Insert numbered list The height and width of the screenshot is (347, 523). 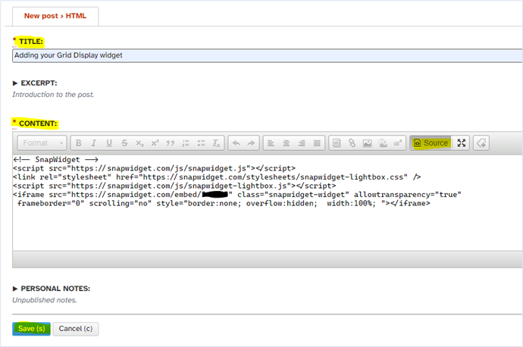pos(186,143)
